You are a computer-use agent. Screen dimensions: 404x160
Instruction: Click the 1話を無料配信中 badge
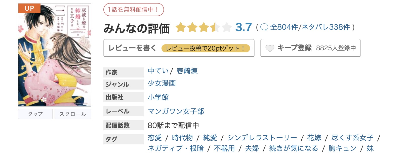[134, 10]
